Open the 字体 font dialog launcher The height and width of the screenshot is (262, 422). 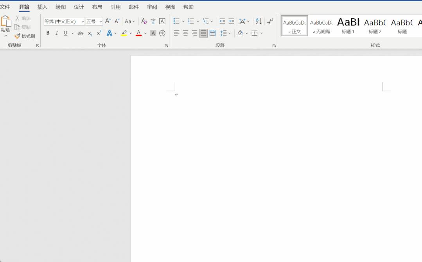(x=166, y=46)
